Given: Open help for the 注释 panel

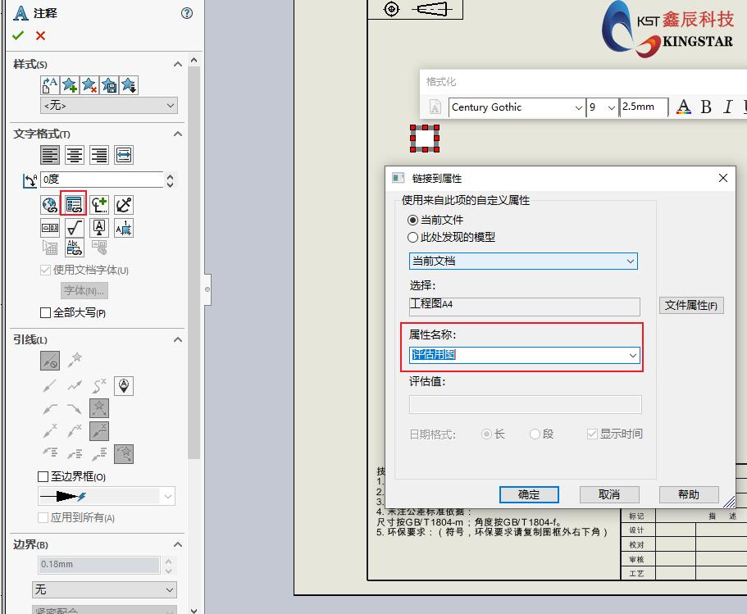Looking at the screenshot, I should pyautogui.click(x=187, y=13).
